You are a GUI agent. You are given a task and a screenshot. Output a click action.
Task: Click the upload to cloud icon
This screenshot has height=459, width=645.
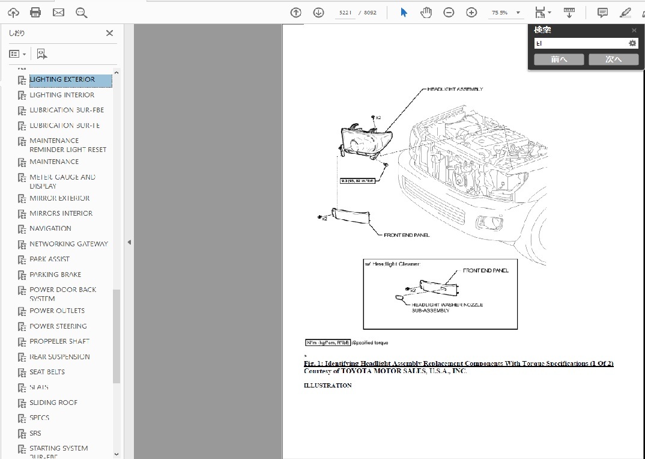tap(13, 13)
